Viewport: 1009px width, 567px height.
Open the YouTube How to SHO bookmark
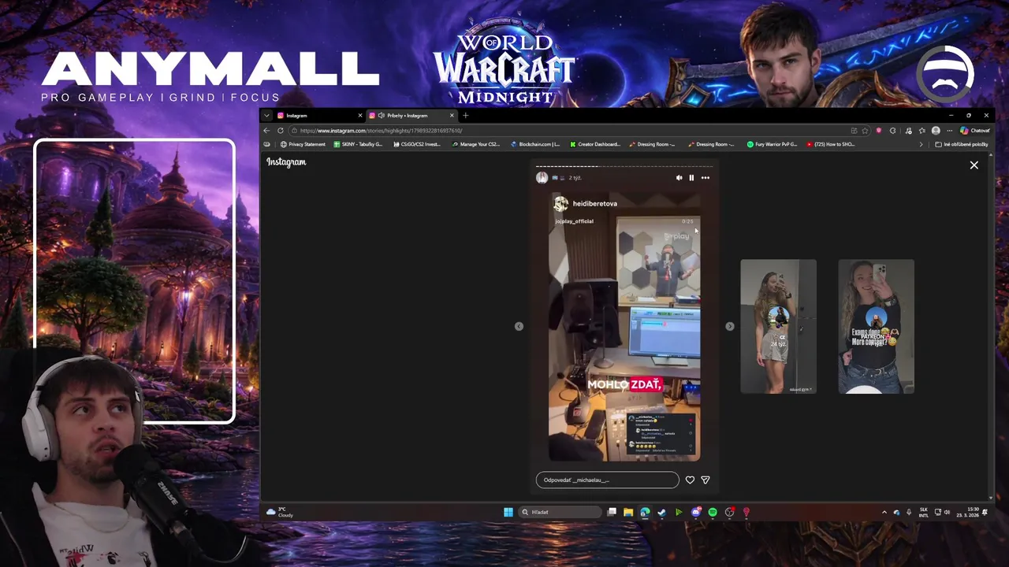tap(831, 145)
